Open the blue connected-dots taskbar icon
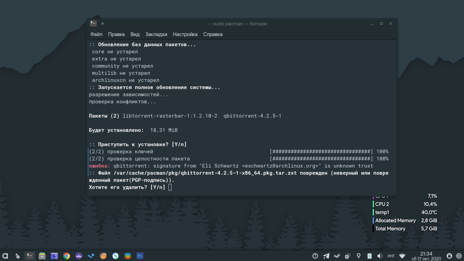464x261 pixels. pyautogui.click(x=91, y=256)
